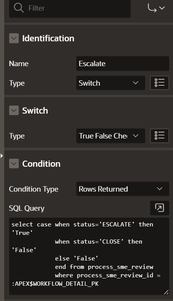
Task: Open Condition Type Rows Returned dropdown
Action: (123, 189)
